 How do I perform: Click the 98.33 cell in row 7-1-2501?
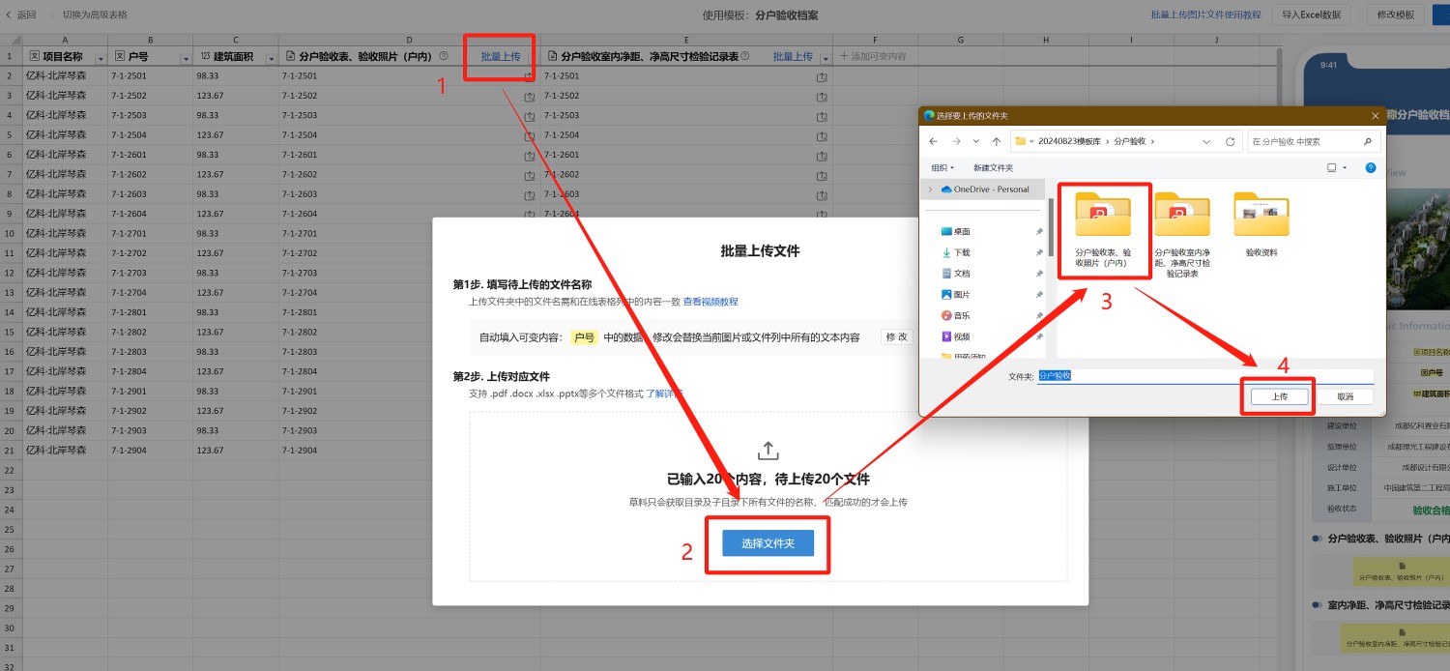pyautogui.click(x=236, y=76)
